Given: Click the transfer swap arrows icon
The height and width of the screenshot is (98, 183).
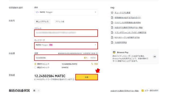Looking at the screenshot, I should (92, 64).
